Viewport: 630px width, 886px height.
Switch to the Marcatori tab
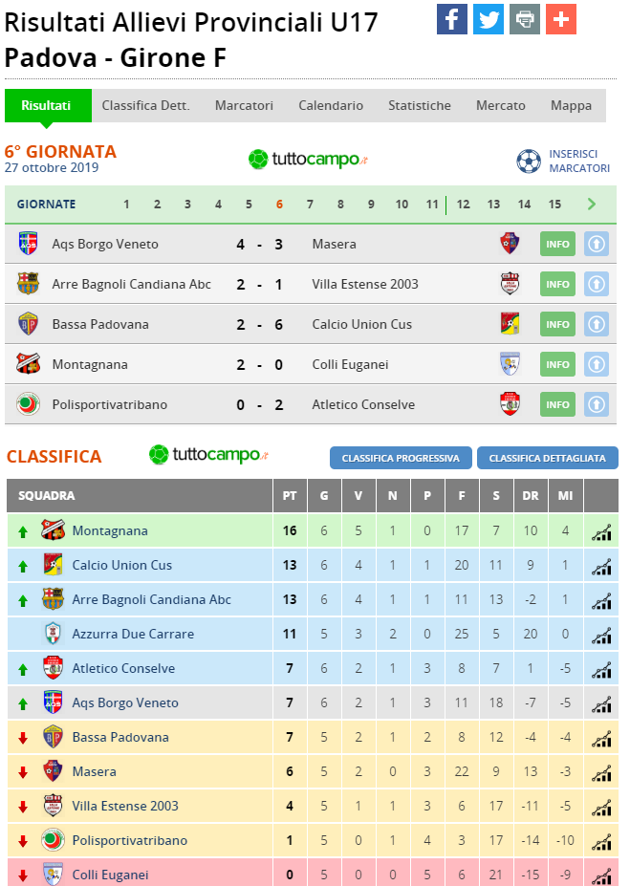point(244,106)
